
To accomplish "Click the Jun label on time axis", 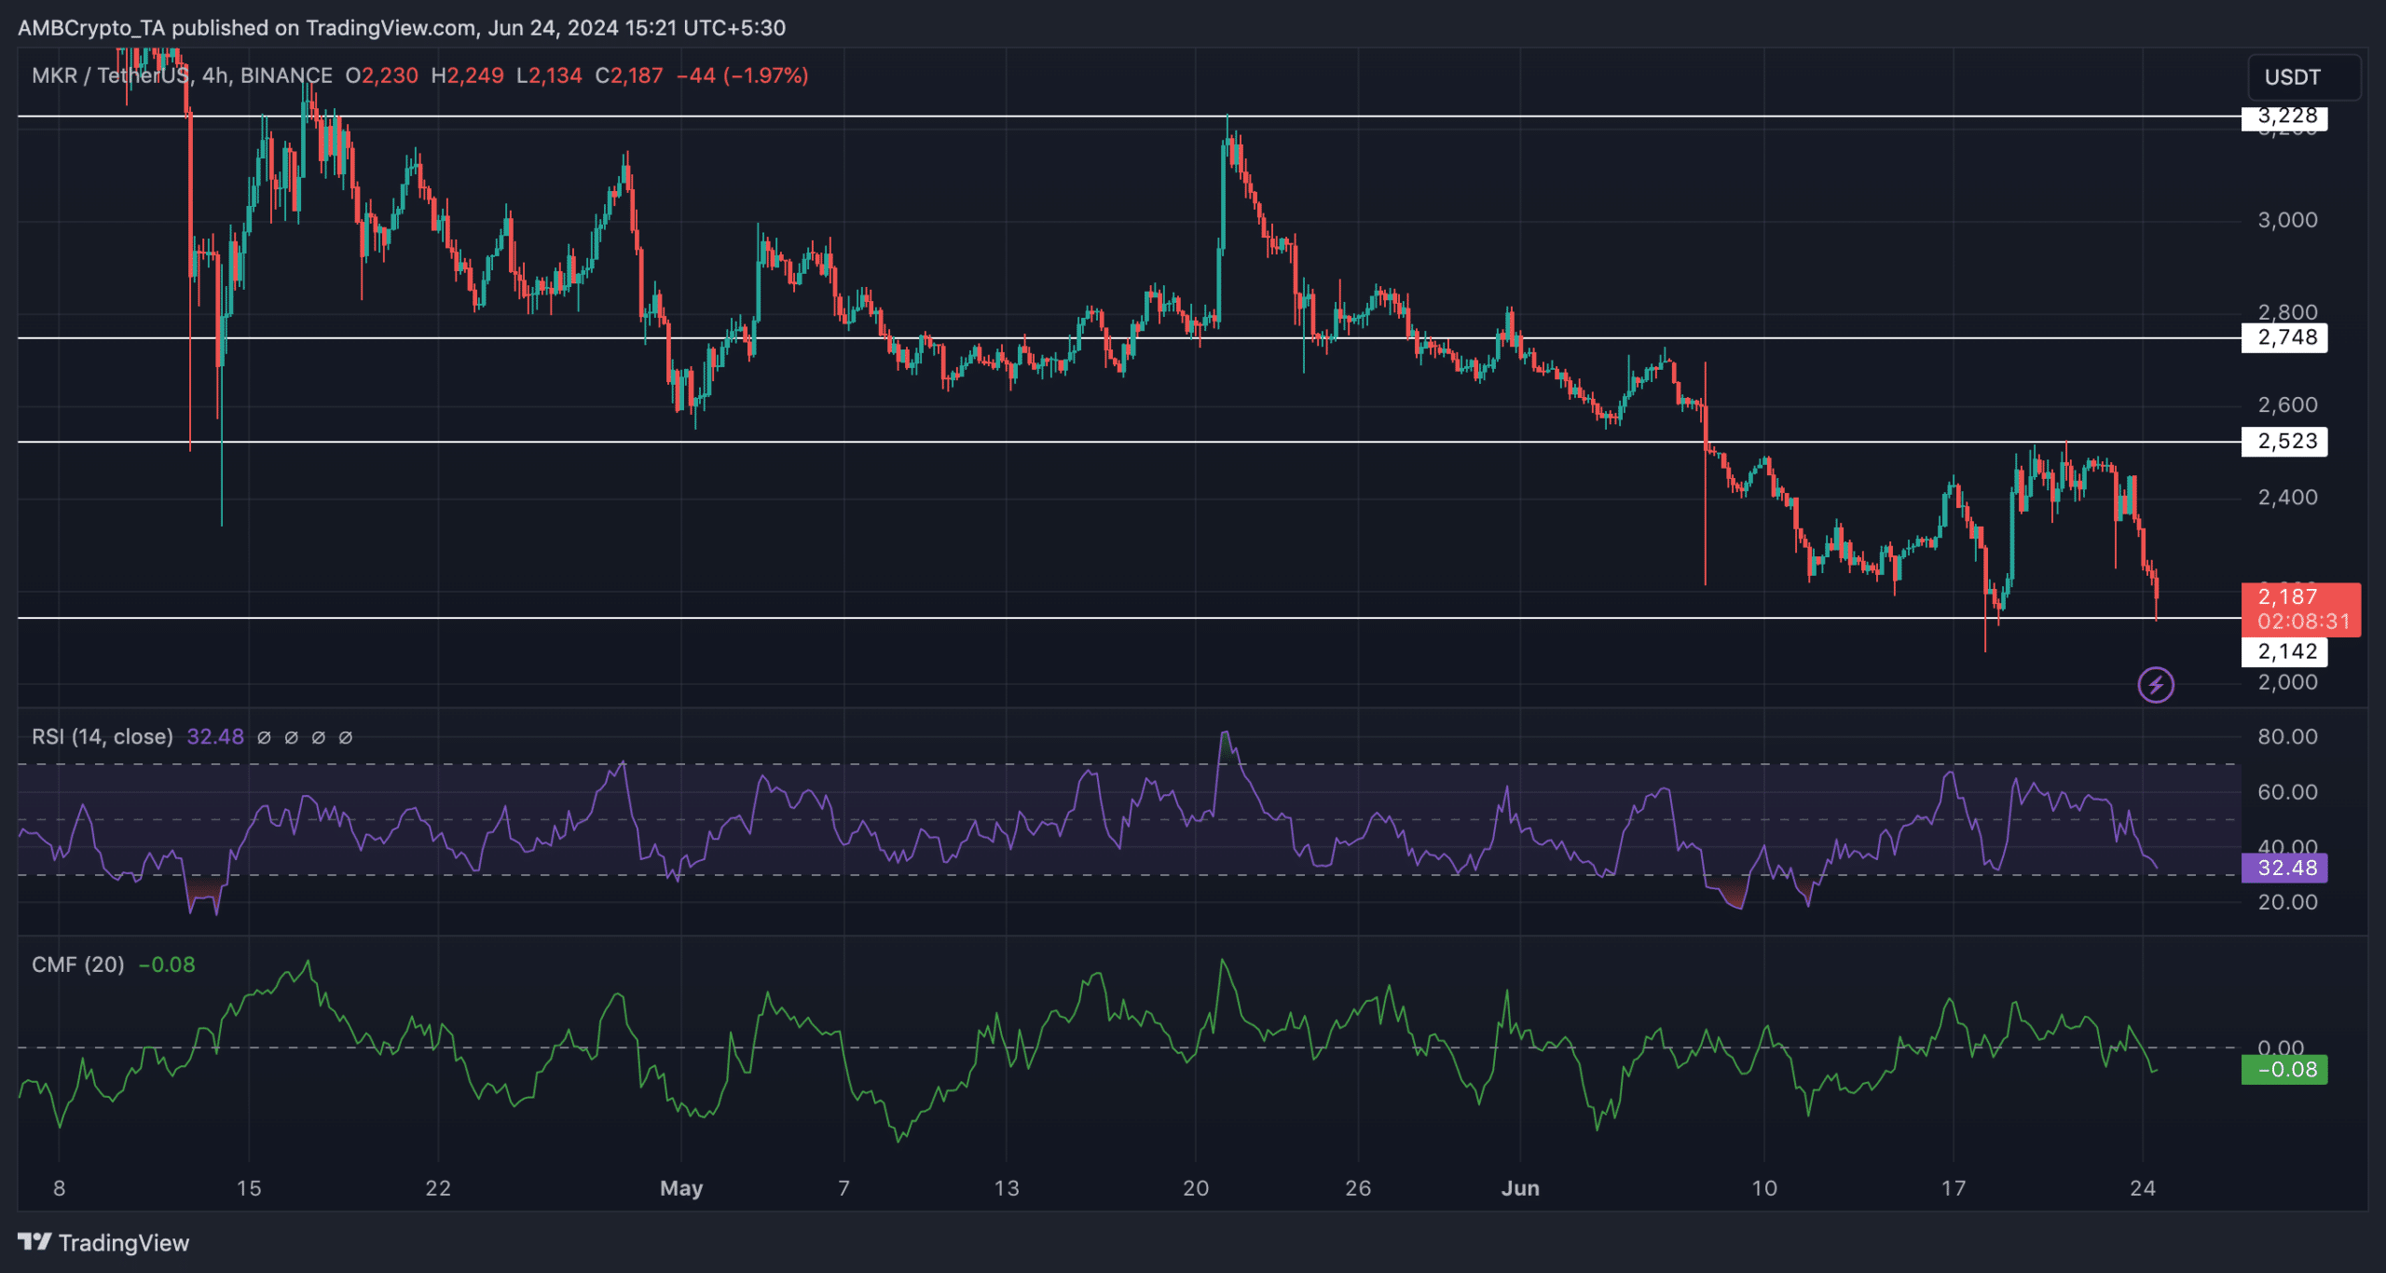I will click(1520, 1188).
